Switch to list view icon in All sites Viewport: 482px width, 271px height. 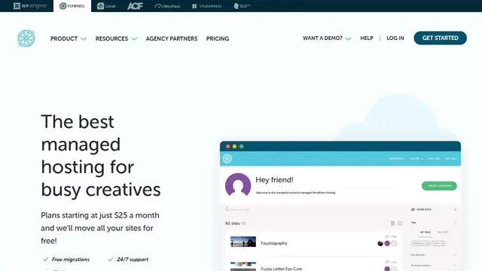click(392, 224)
